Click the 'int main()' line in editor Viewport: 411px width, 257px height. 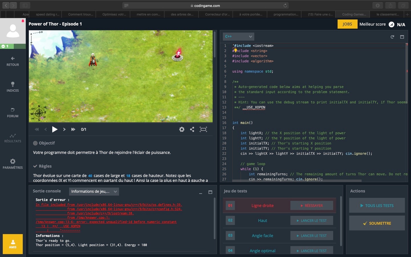243,123
